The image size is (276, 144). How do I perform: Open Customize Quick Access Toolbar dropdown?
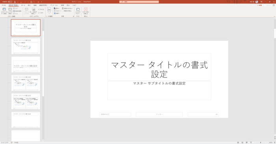pyautogui.click(x=41, y=2)
